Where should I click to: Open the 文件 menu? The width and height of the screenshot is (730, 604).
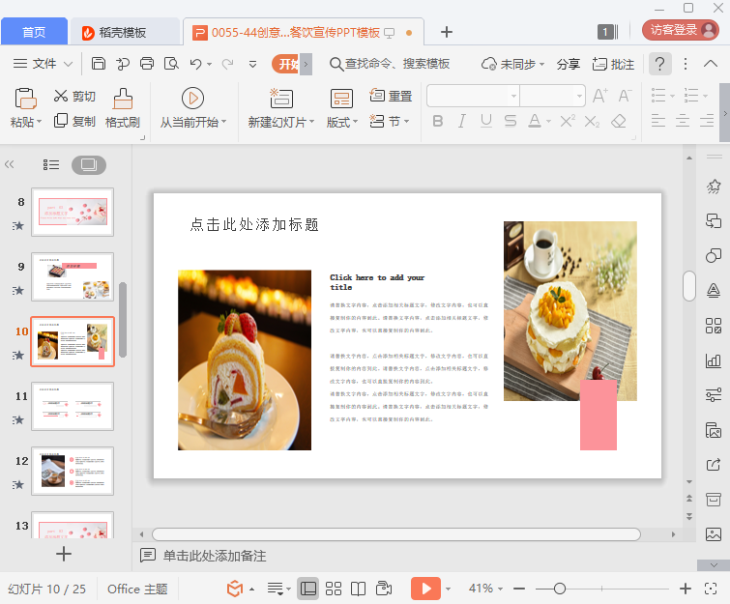(43, 64)
